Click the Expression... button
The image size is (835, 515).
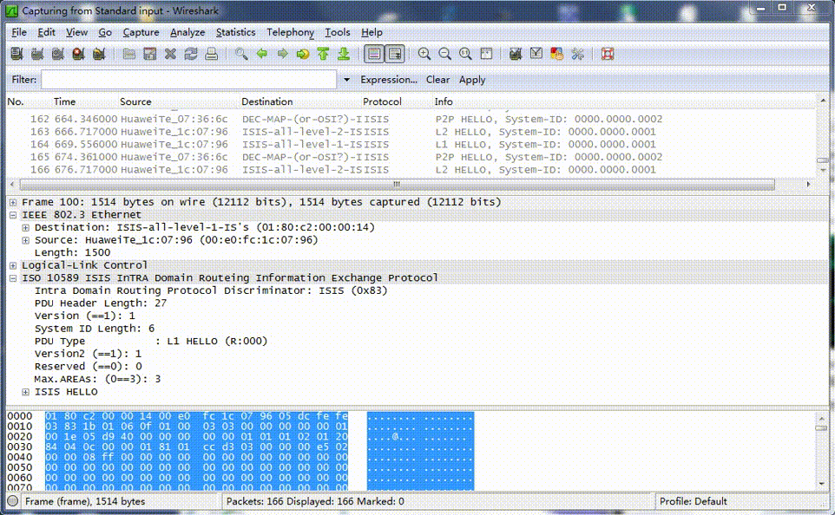[389, 80]
